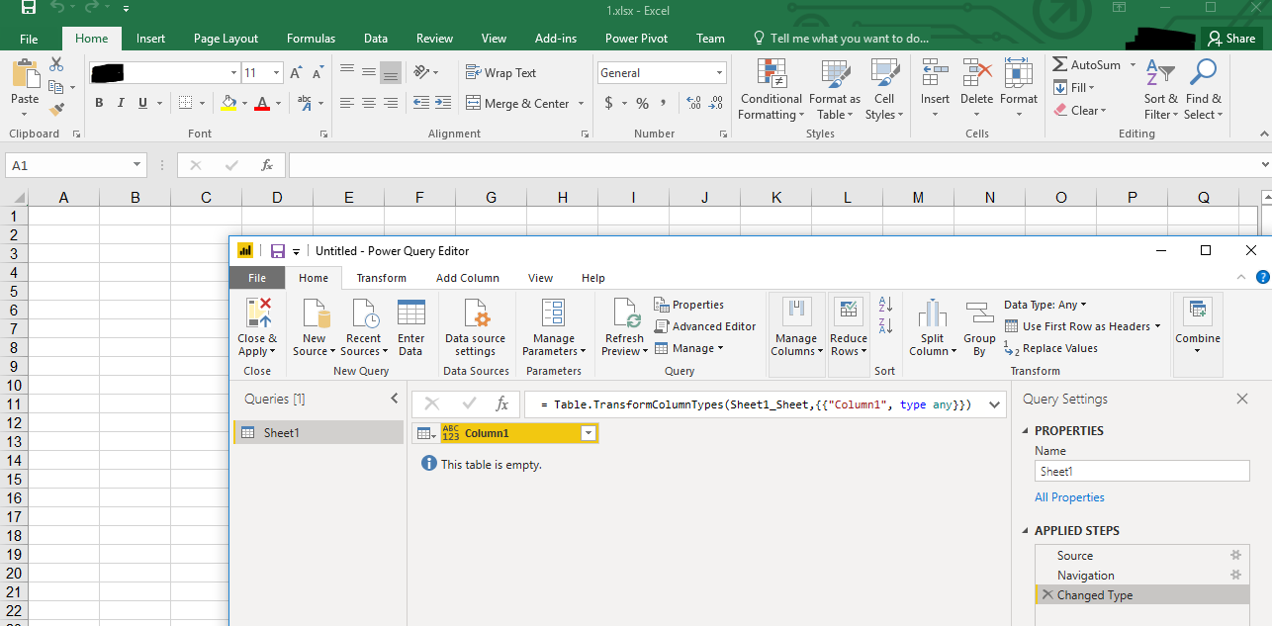Viewport: 1272px width, 626px height.
Task: Click Refresh Preview icon
Action: [627, 313]
